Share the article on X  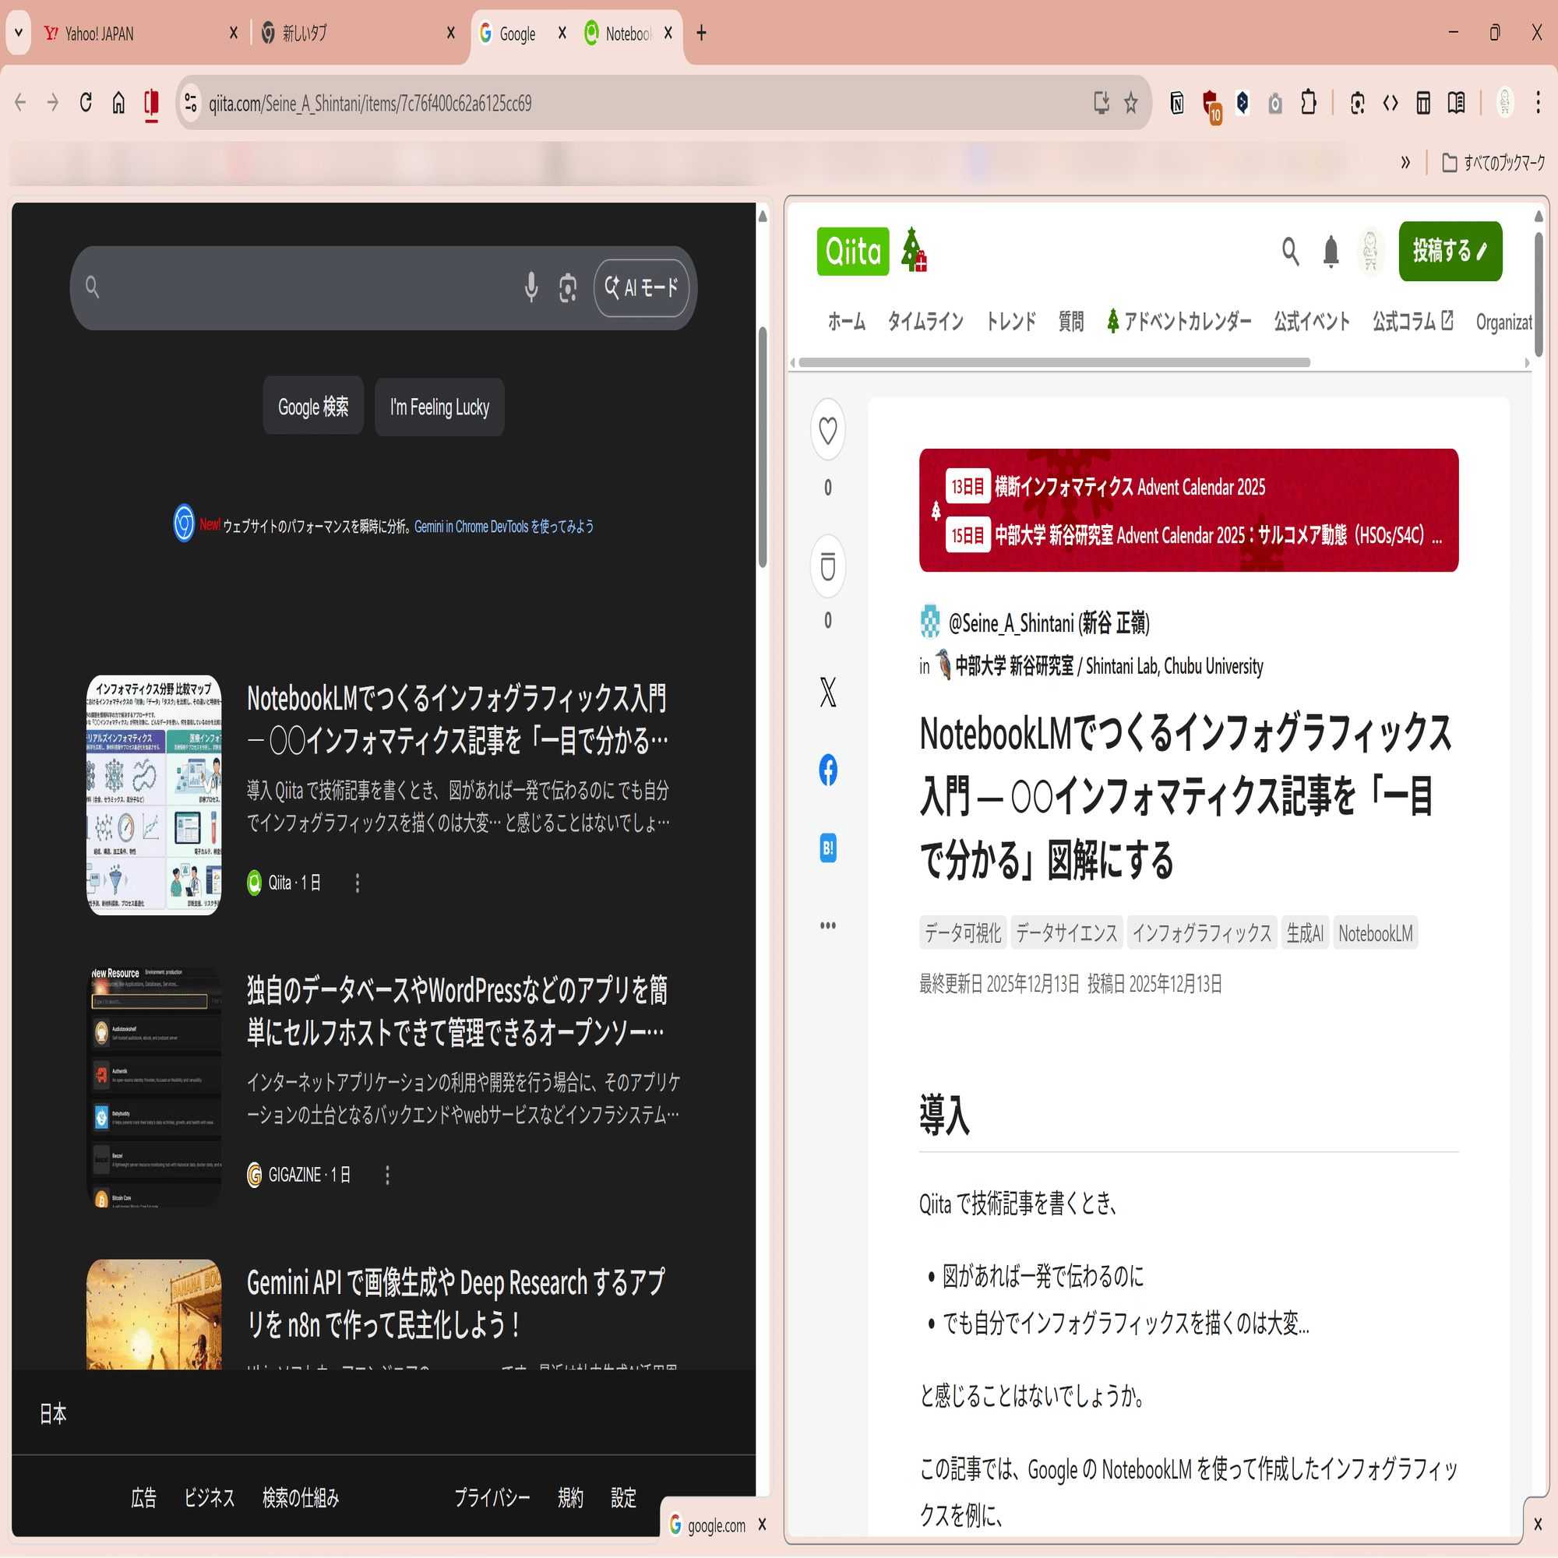pyautogui.click(x=827, y=691)
